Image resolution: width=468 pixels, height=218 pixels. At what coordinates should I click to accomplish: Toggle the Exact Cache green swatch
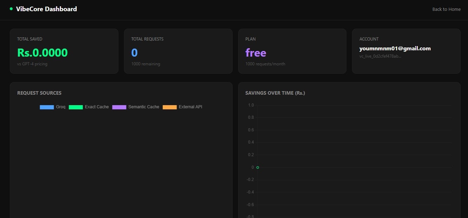pos(76,107)
